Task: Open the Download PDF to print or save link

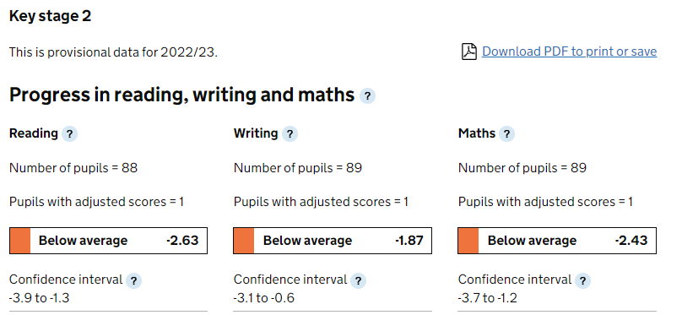Action: (x=570, y=52)
